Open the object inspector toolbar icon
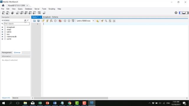The height and width of the screenshot is (106, 189). tap(12, 13)
